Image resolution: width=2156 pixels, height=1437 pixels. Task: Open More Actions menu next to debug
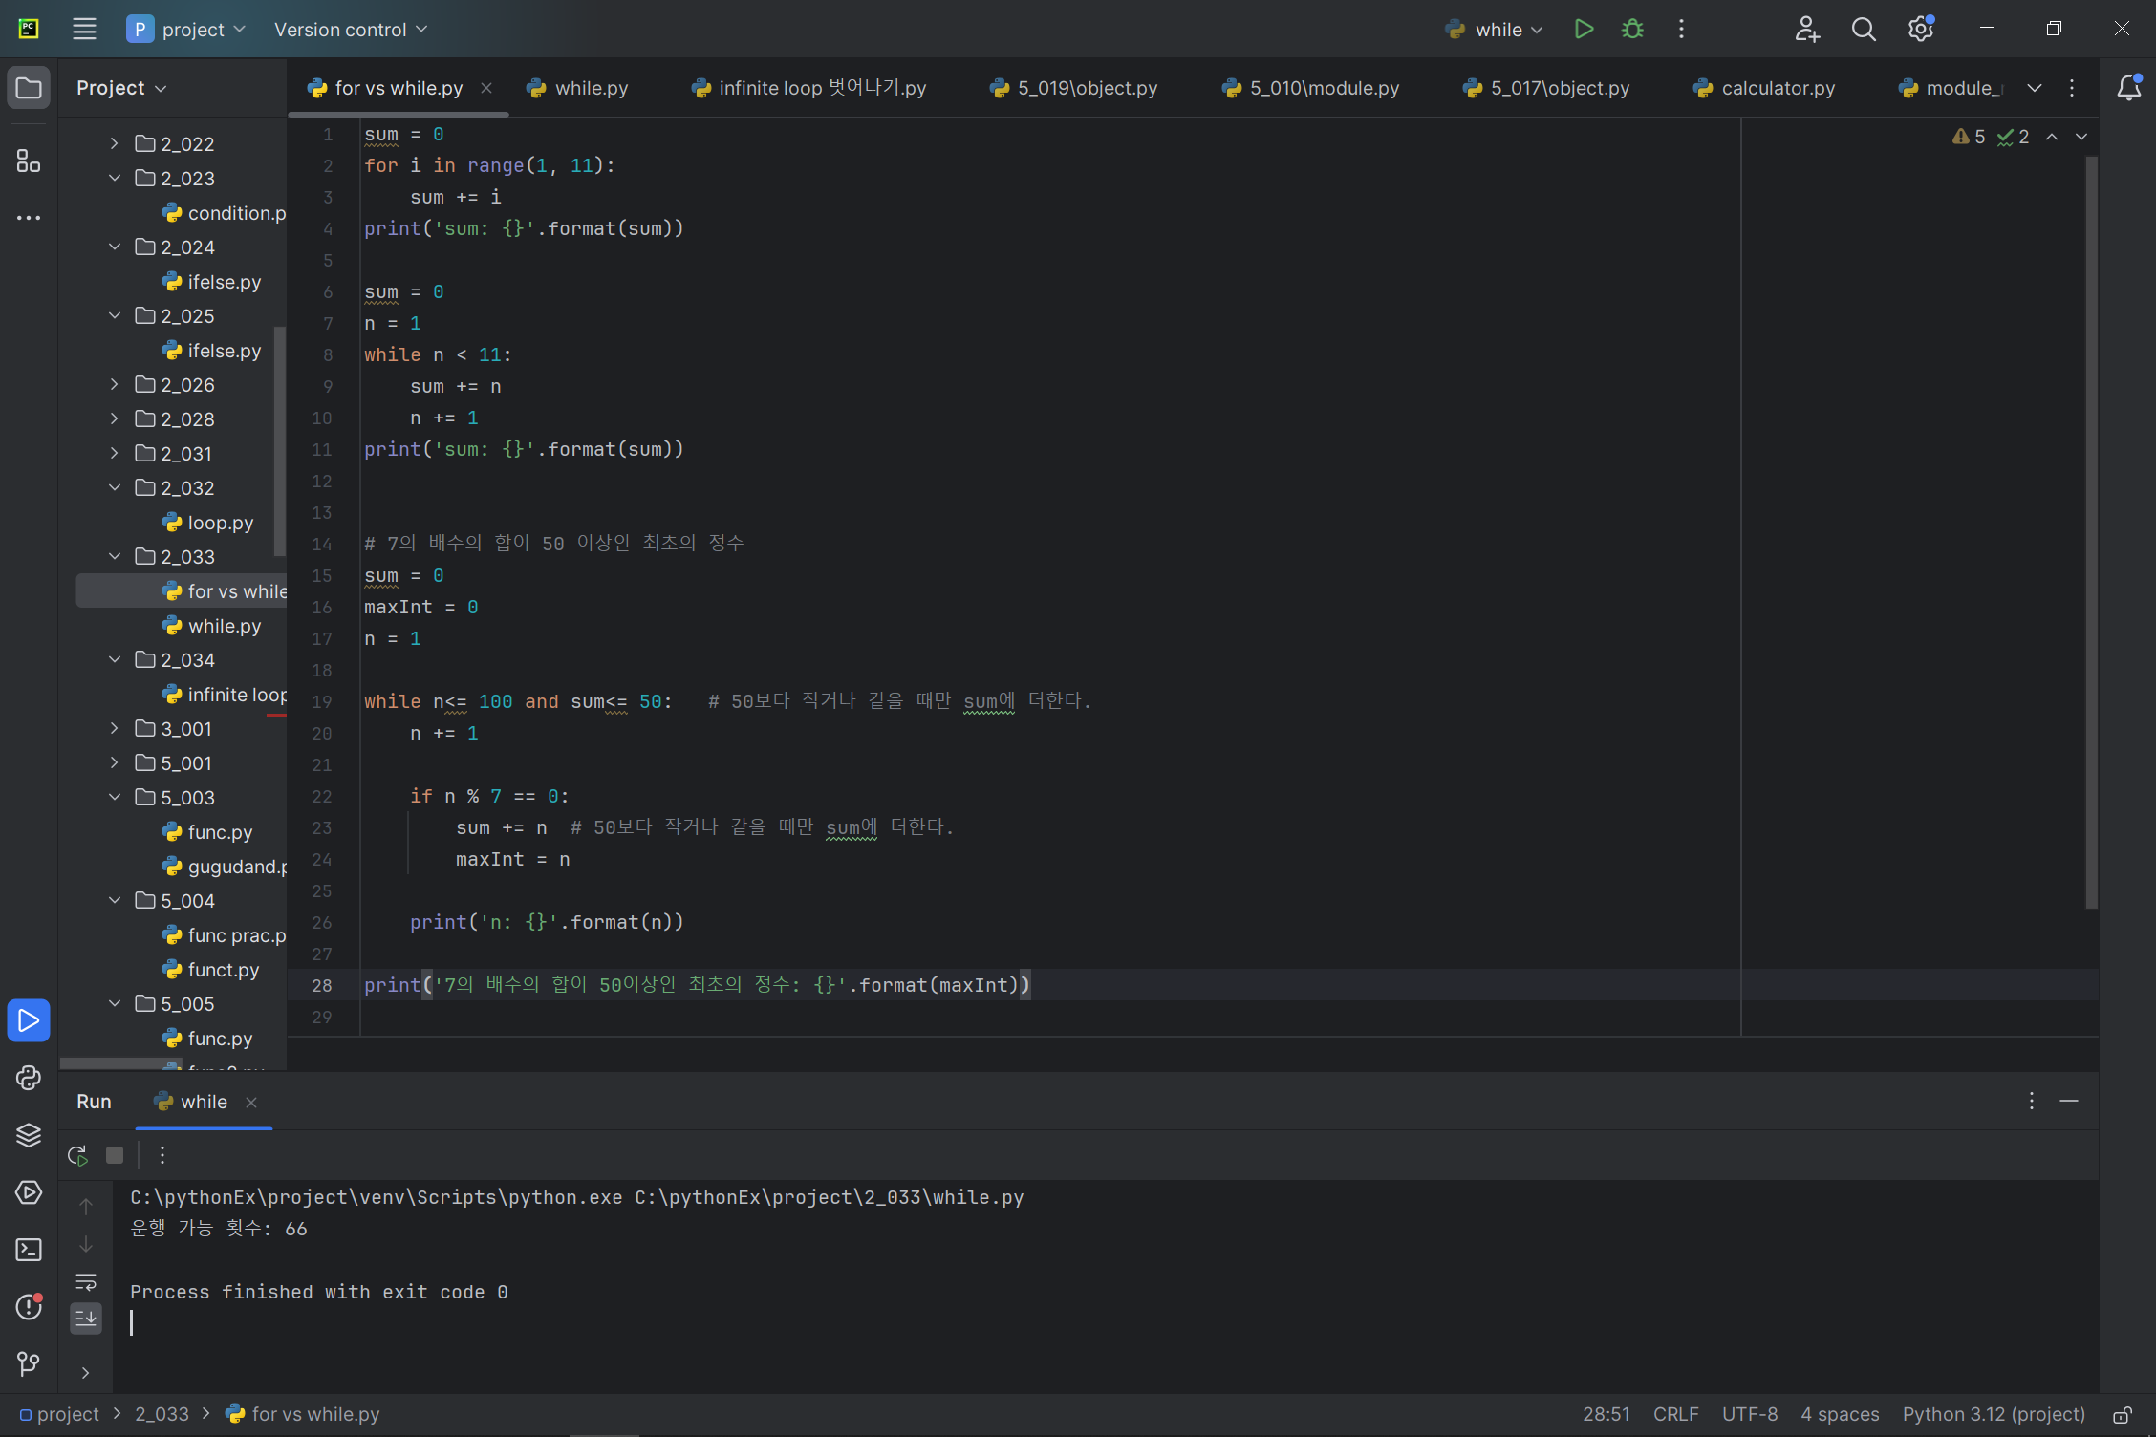1681,30
